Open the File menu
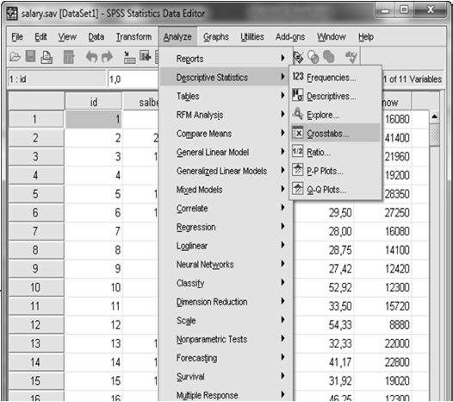453x402 pixels. pyautogui.click(x=17, y=37)
